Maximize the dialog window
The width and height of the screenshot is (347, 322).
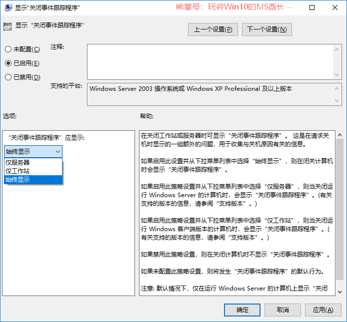(x=312, y=7)
